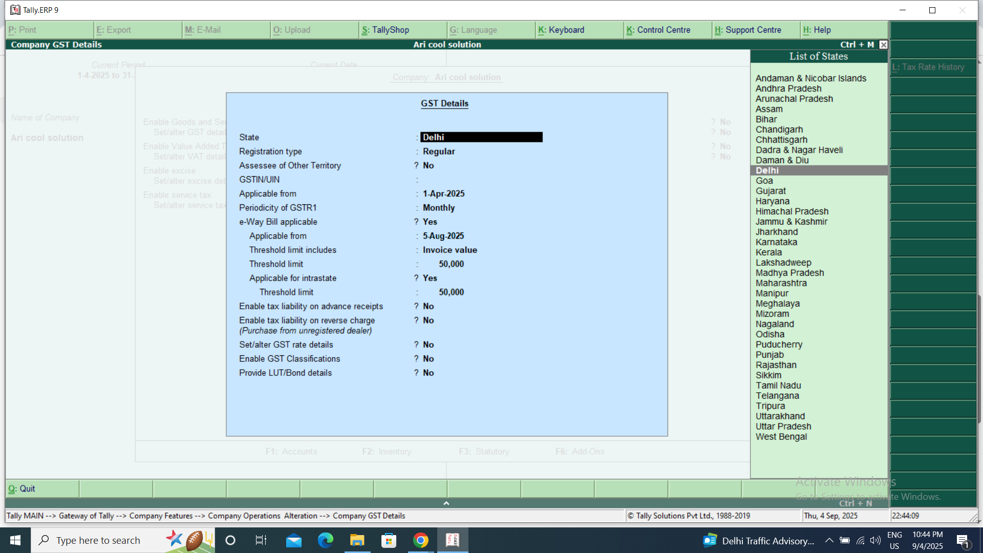Click Task View icon on taskbar
This screenshot has height=553, width=983.
pyautogui.click(x=261, y=540)
